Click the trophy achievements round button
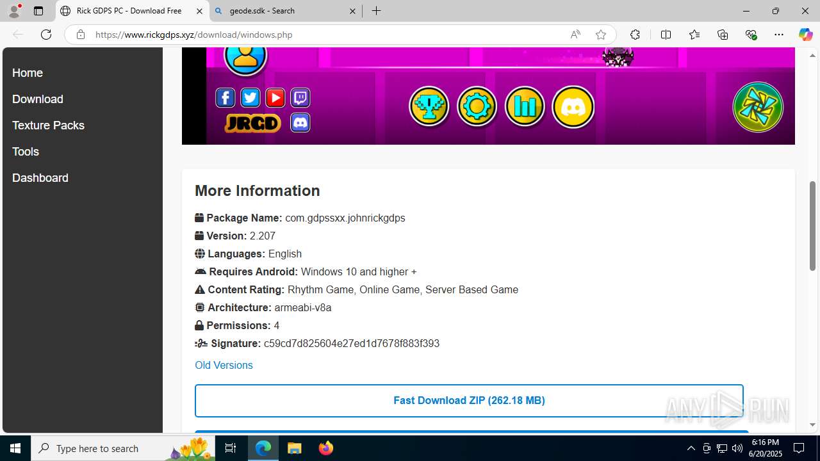This screenshot has height=461, width=820. tap(429, 106)
